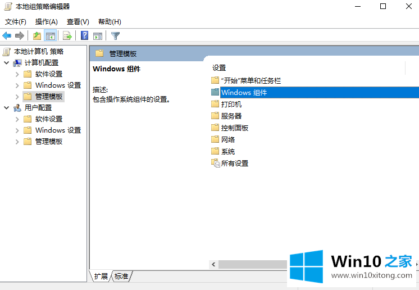Close the 本地组策略编辑器 window
The image size is (419, 290).
click(x=408, y=6)
